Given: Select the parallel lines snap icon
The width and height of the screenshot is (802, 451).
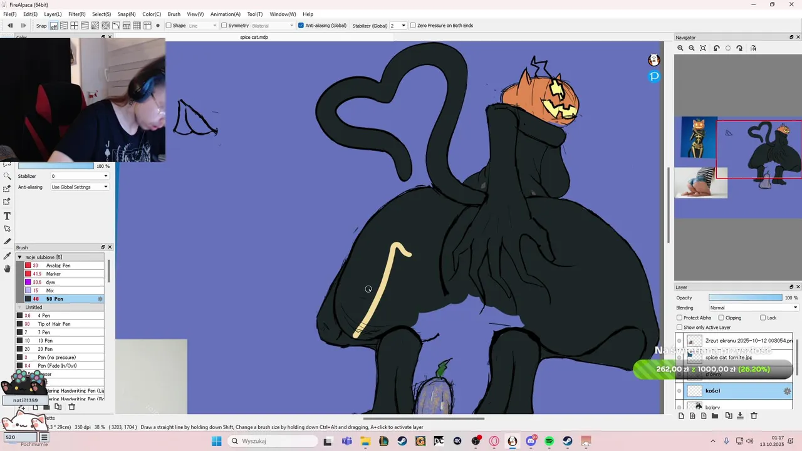Looking at the screenshot, I should pos(64,26).
